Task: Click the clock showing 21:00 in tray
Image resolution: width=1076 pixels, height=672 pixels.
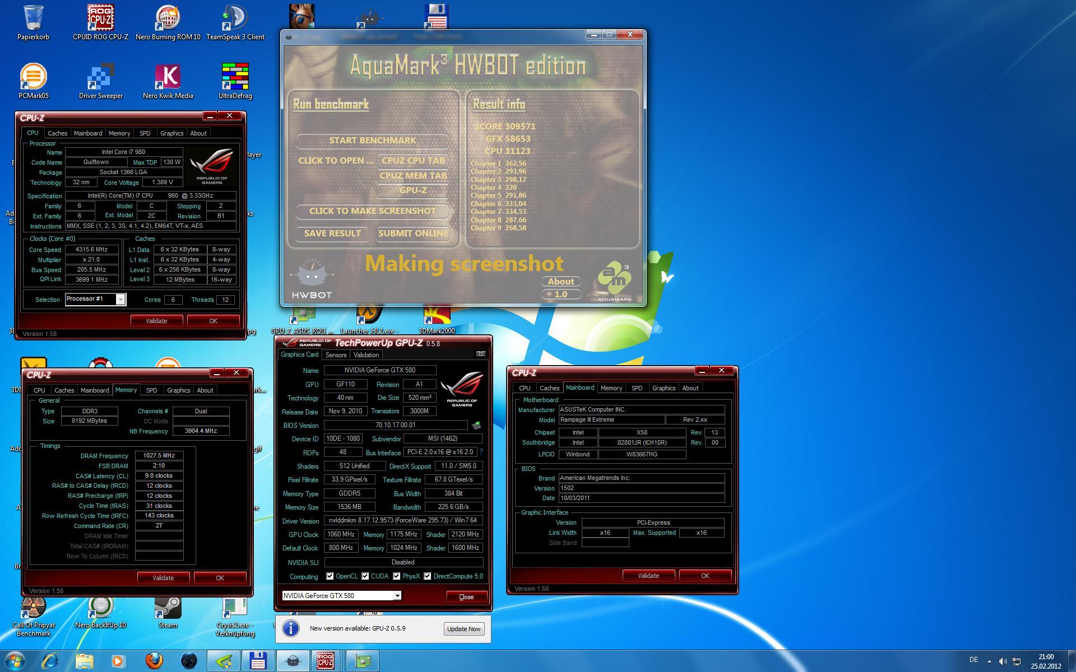Action: [1046, 657]
